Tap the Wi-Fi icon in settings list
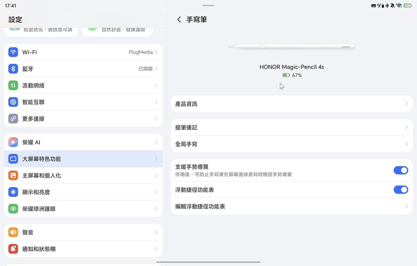Image resolution: width=417 pixels, height=266 pixels. (13, 52)
